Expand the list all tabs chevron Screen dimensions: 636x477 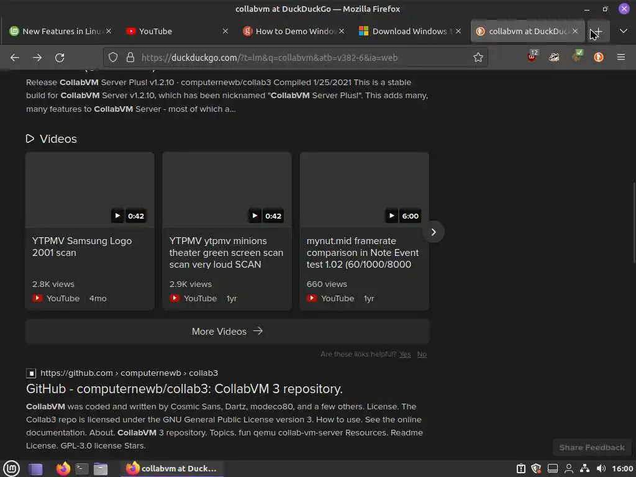coord(624,31)
